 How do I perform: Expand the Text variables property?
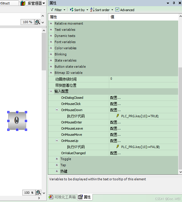51,30
